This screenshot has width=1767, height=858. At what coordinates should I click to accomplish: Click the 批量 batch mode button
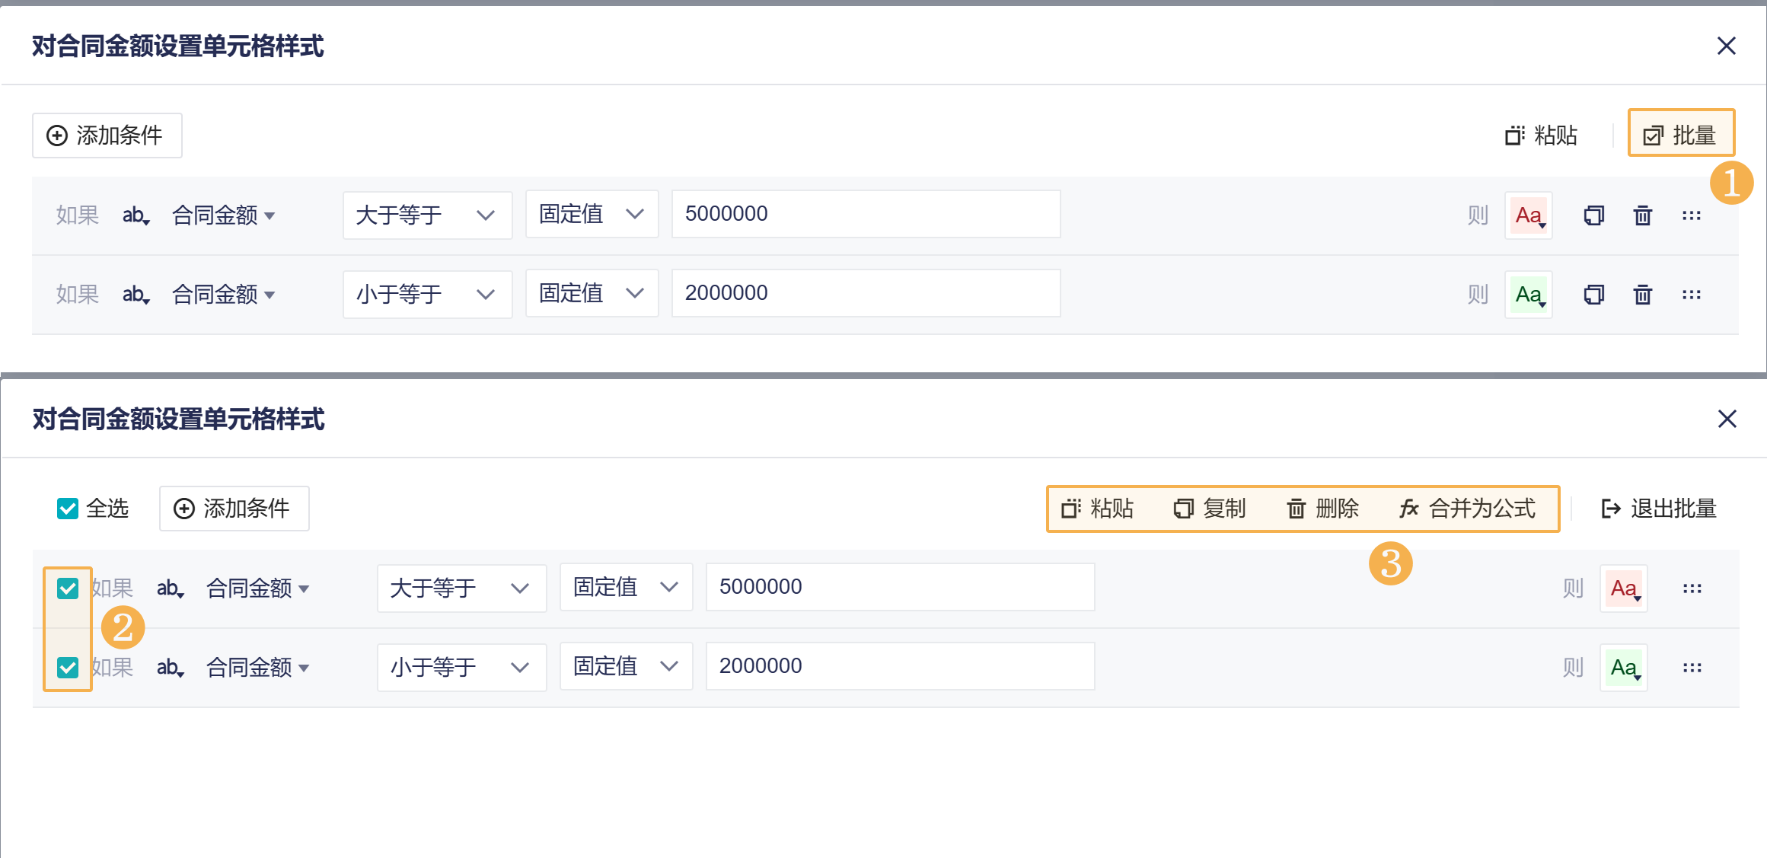coord(1680,135)
